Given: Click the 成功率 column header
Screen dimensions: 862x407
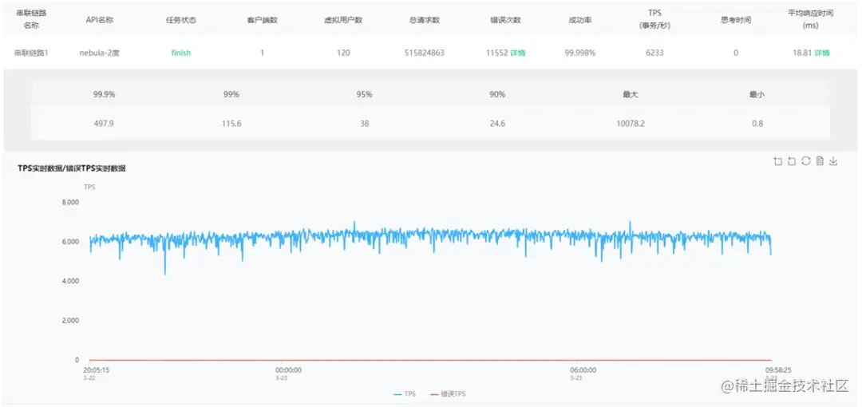Looking at the screenshot, I should pos(580,20).
